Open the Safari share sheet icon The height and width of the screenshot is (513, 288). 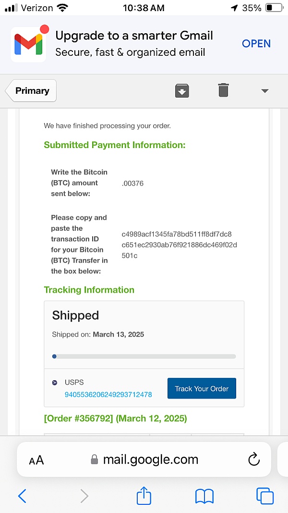pos(144,495)
